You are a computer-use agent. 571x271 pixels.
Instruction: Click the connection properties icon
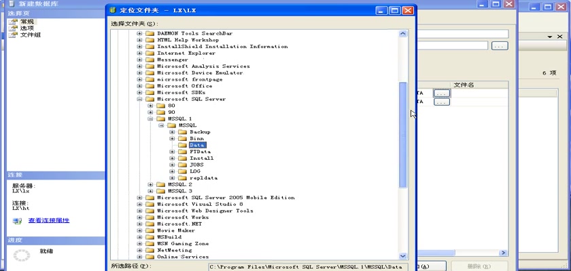pos(17,221)
